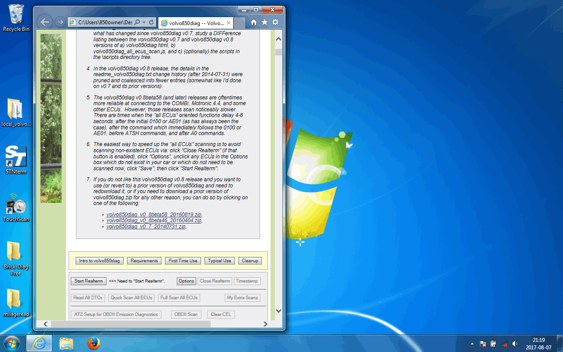This screenshot has width=563, height=352.
Task: Select the TouchScan desktop shortcut
Action: (16, 207)
